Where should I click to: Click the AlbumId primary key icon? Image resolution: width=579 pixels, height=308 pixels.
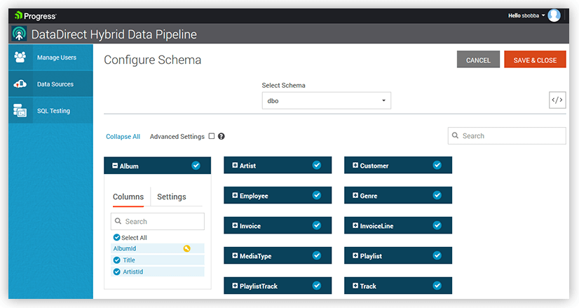click(186, 248)
